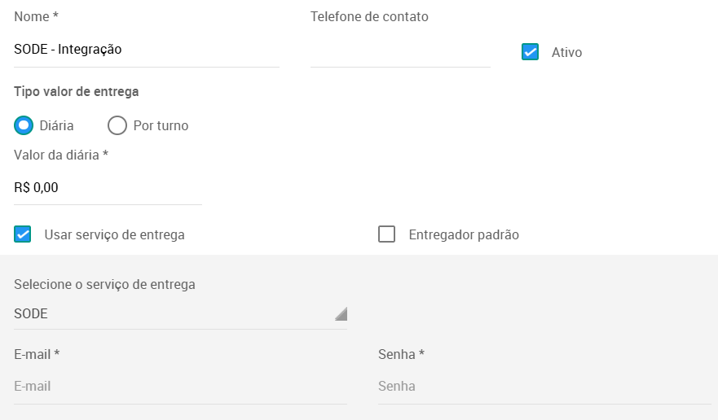Click the Por turno label
This screenshot has height=420, width=718.
point(161,125)
